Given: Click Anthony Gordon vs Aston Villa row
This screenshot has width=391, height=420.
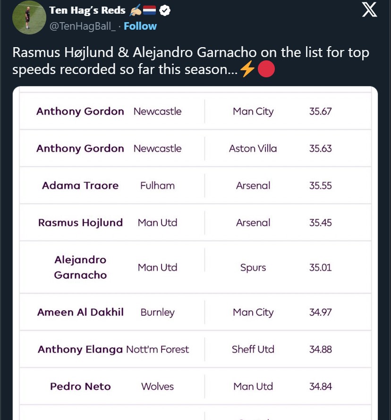Looking at the screenshot, I should (195, 148).
